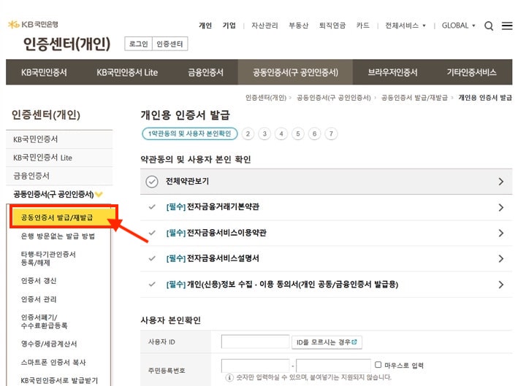Click the ID를 모르시는 경우 button
526x386 pixels.
[x=327, y=342]
